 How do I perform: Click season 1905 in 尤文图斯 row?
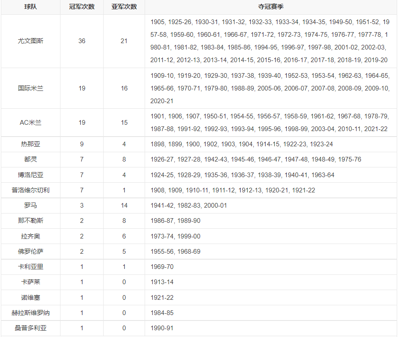click(x=157, y=22)
